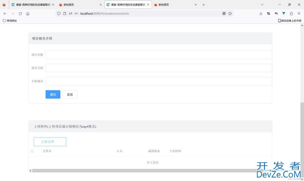
Task: Click the 暂无数据 empty table text
Action: tap(153, 163)
